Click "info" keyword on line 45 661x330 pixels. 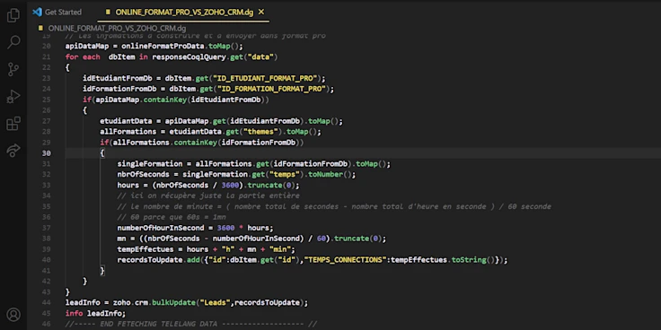(x=74, y=314)
